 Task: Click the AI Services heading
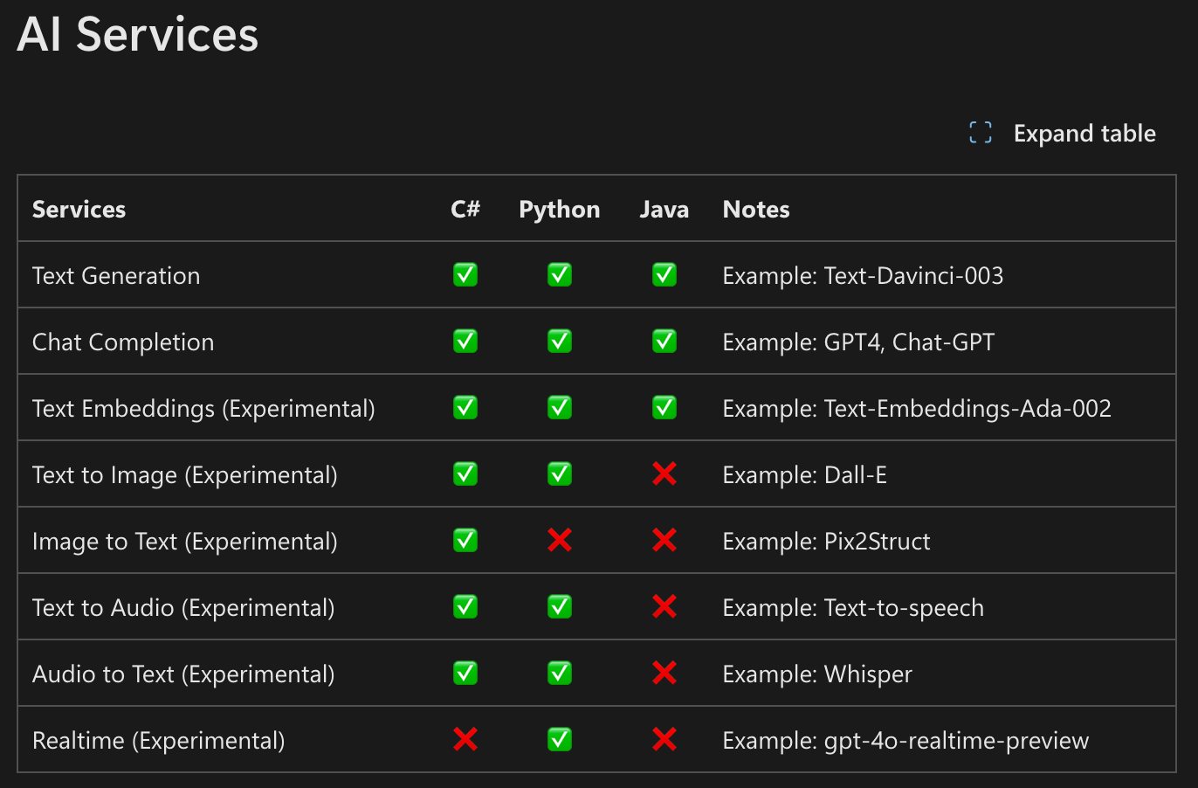point(138,35)
